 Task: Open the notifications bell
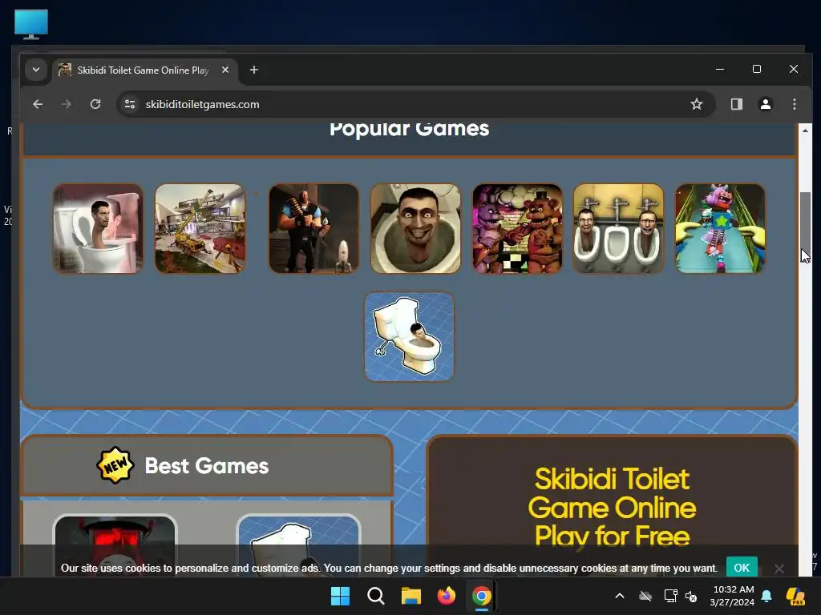766,596
